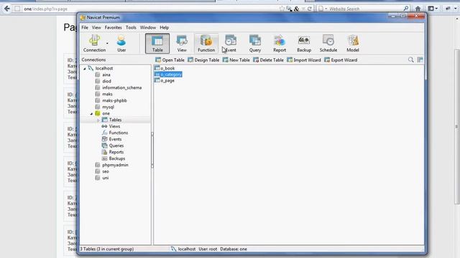Click the search magnifier in object pane
The height and width of the screenshot is (258, 460).
pos(410,59)
